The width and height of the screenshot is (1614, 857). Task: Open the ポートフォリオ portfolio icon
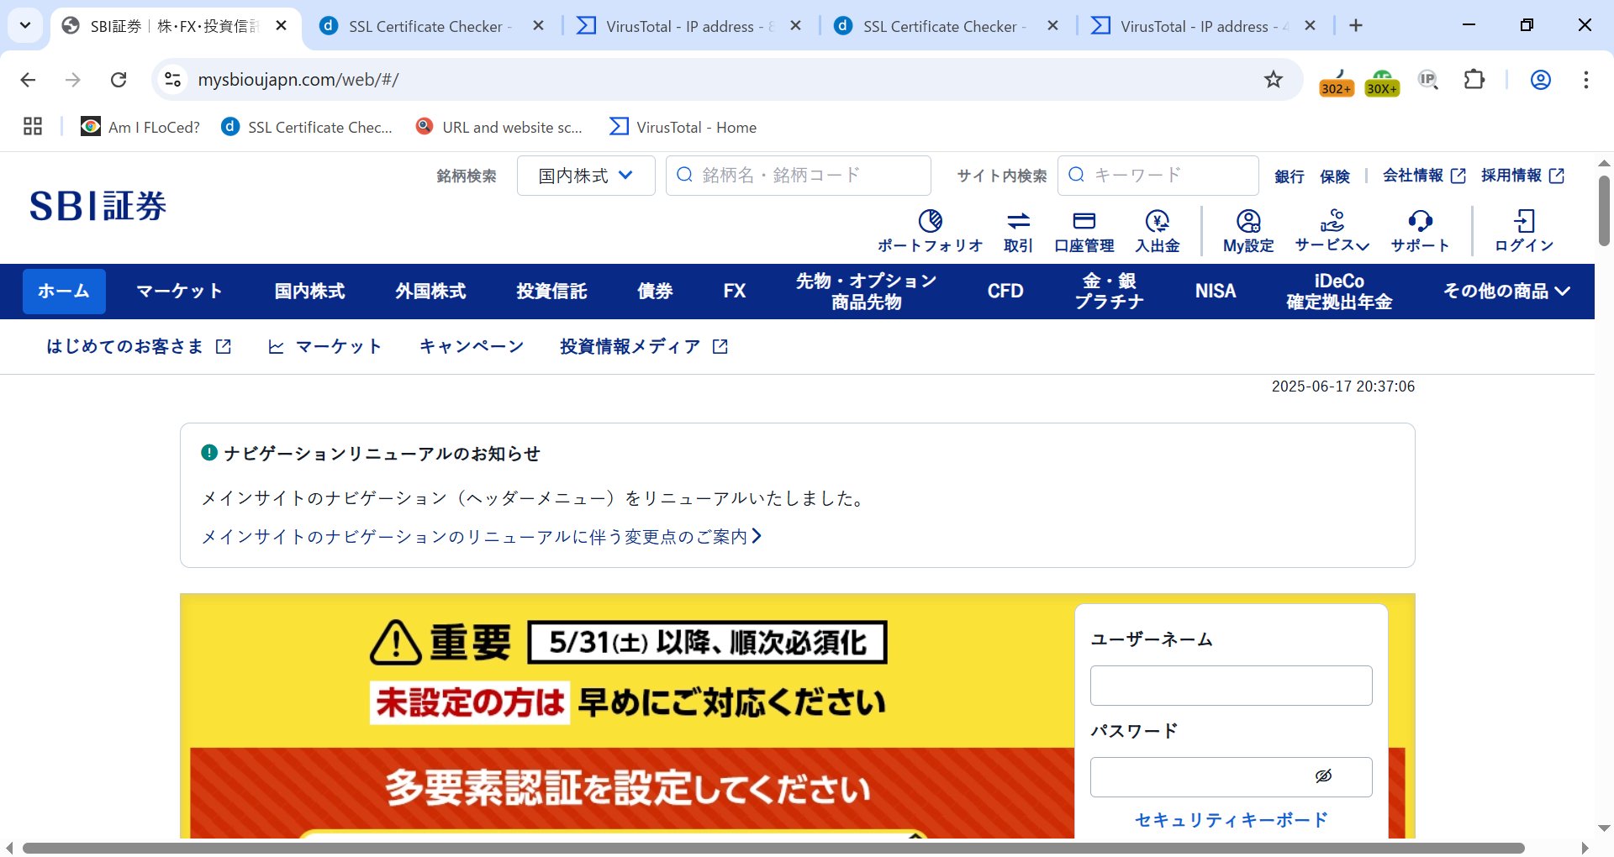coord(930,231)
